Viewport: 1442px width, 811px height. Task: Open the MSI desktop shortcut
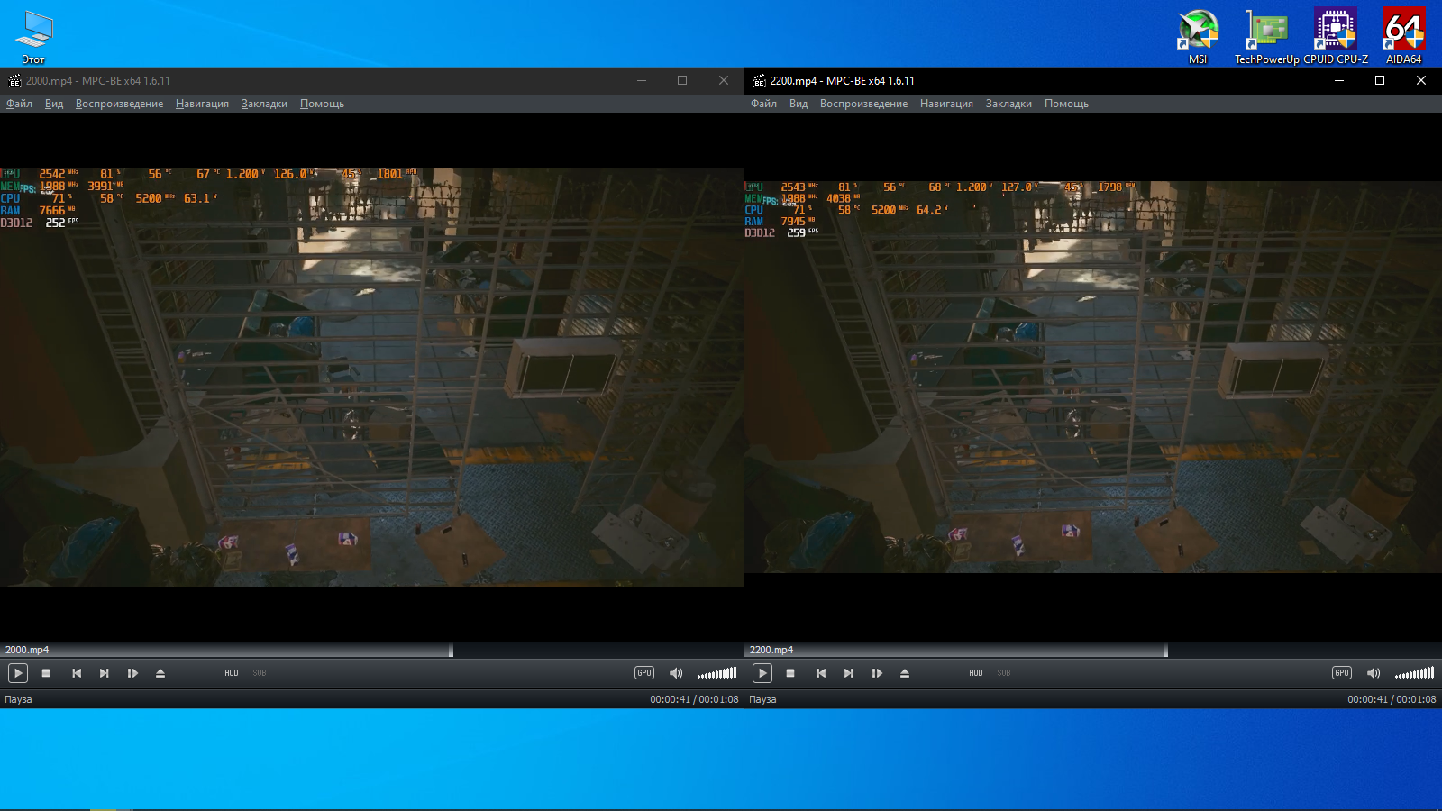(x=1198, y=36)
